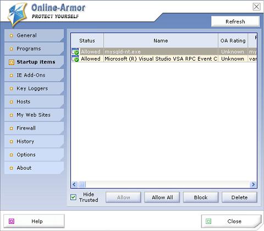Open the IE Add-Ons section
The height and width of the screenshot is (231, 264).
click(x=34, y=75)
